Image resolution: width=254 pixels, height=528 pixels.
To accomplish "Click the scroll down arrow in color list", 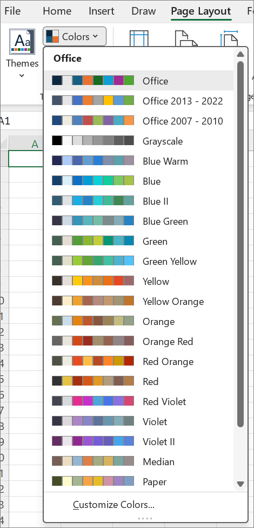I will (240, 484).
